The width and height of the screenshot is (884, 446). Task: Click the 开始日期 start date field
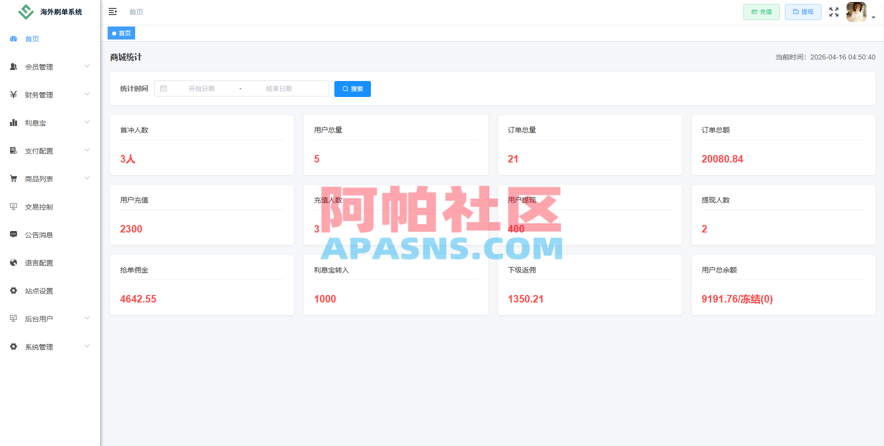point(202,88)
